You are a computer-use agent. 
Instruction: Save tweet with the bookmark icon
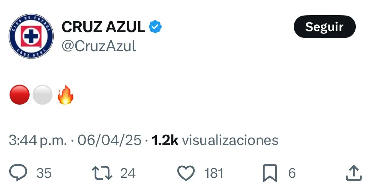pyautogui.click(x=270, y=173)
